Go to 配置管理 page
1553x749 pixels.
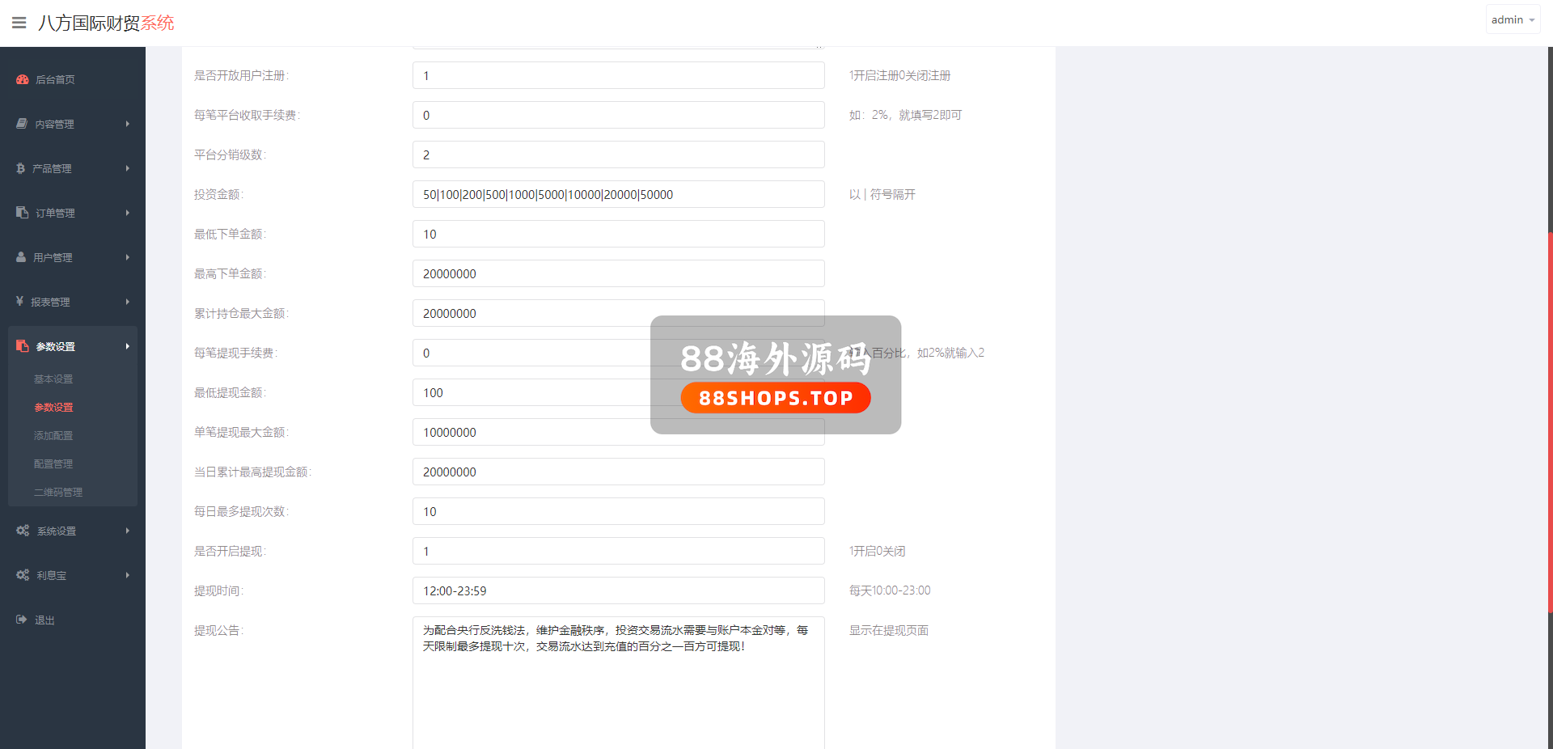[53, 464]
